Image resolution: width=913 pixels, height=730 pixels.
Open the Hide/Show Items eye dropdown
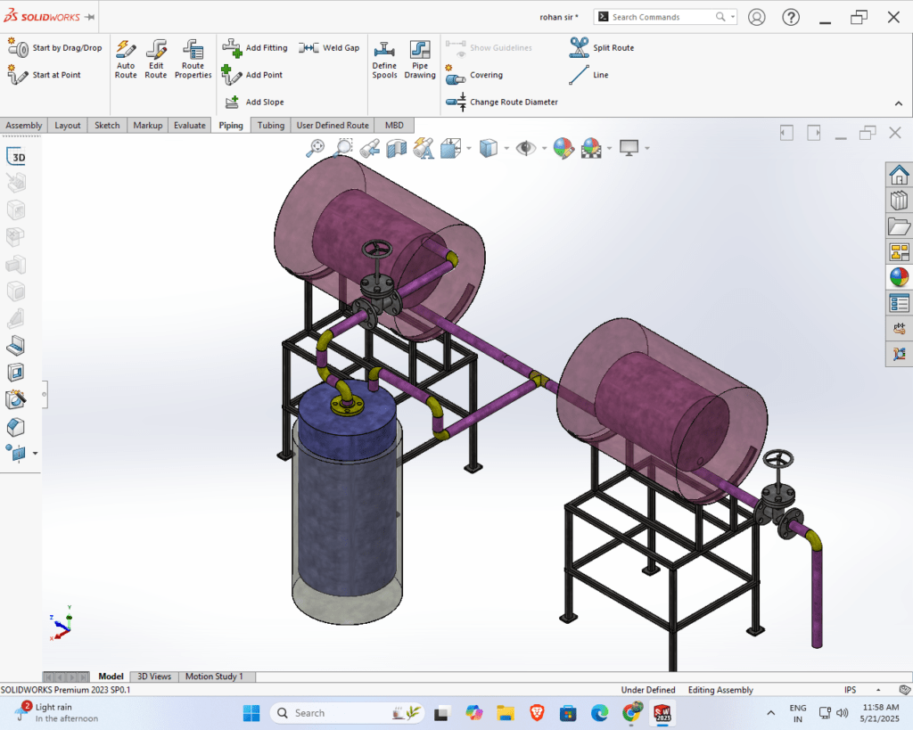[x=543, y=148]
